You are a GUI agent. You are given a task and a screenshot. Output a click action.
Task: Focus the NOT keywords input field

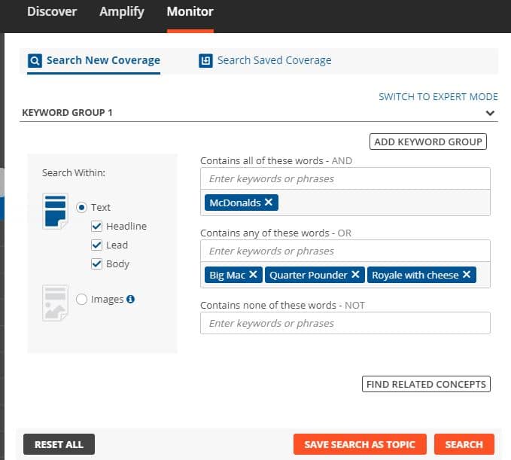(x=345, y=323)
